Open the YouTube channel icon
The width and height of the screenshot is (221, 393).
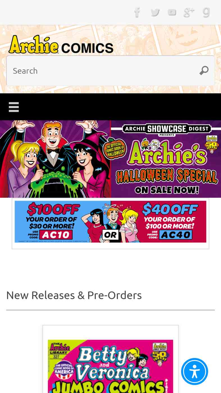tap(172, 12)
